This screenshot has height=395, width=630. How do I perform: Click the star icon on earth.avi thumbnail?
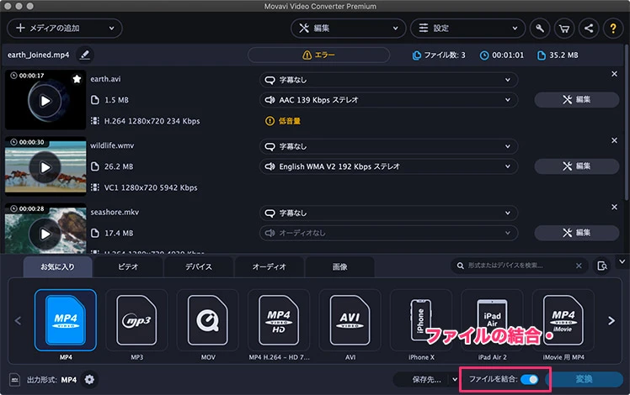tap(77, 79)
